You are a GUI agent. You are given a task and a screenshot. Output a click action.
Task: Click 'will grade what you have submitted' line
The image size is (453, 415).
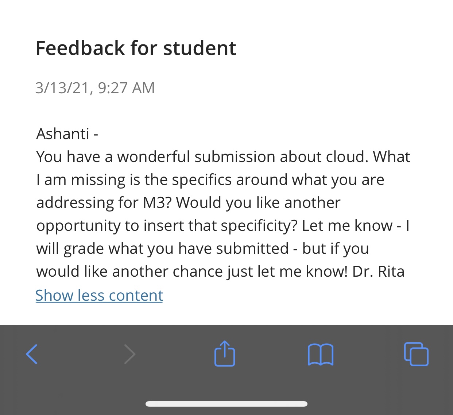(x=162, y=248)
